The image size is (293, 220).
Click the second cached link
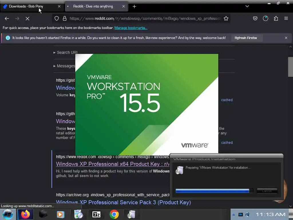[x=227, y=143]
